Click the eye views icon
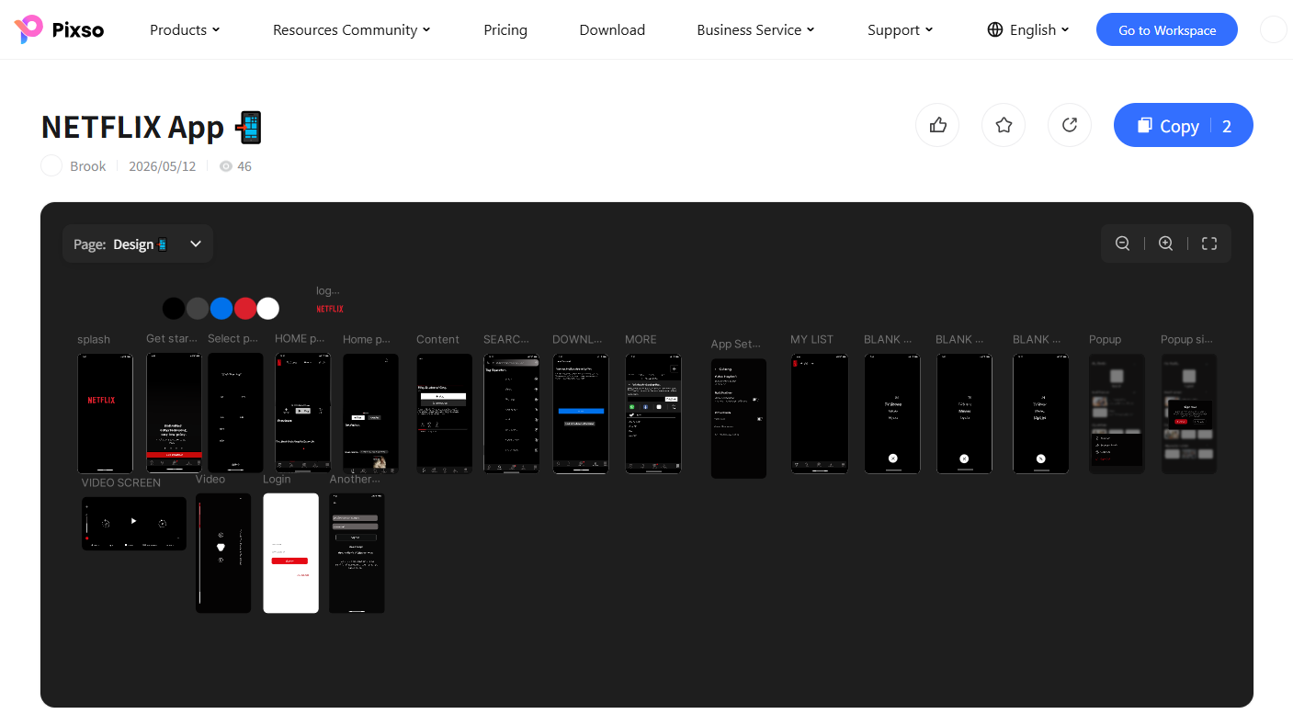 [226, 166]
